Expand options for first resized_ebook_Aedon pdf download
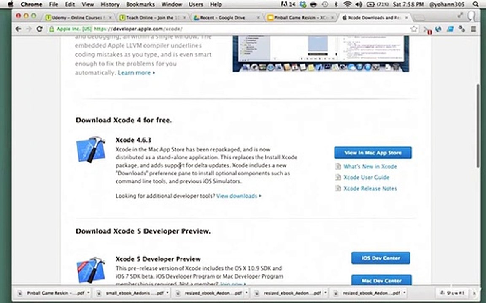Viewport: 486px width, 303px height. (x=246, y=292)
